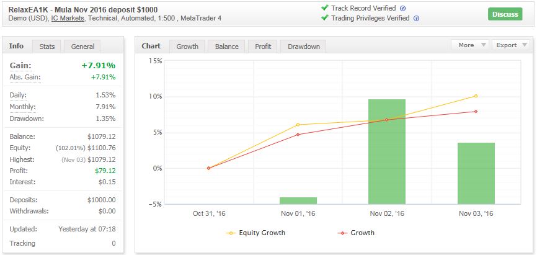Switch to the Stats tab
The height and width of the screenshot is (255, 537).
(x=47, y=47)
